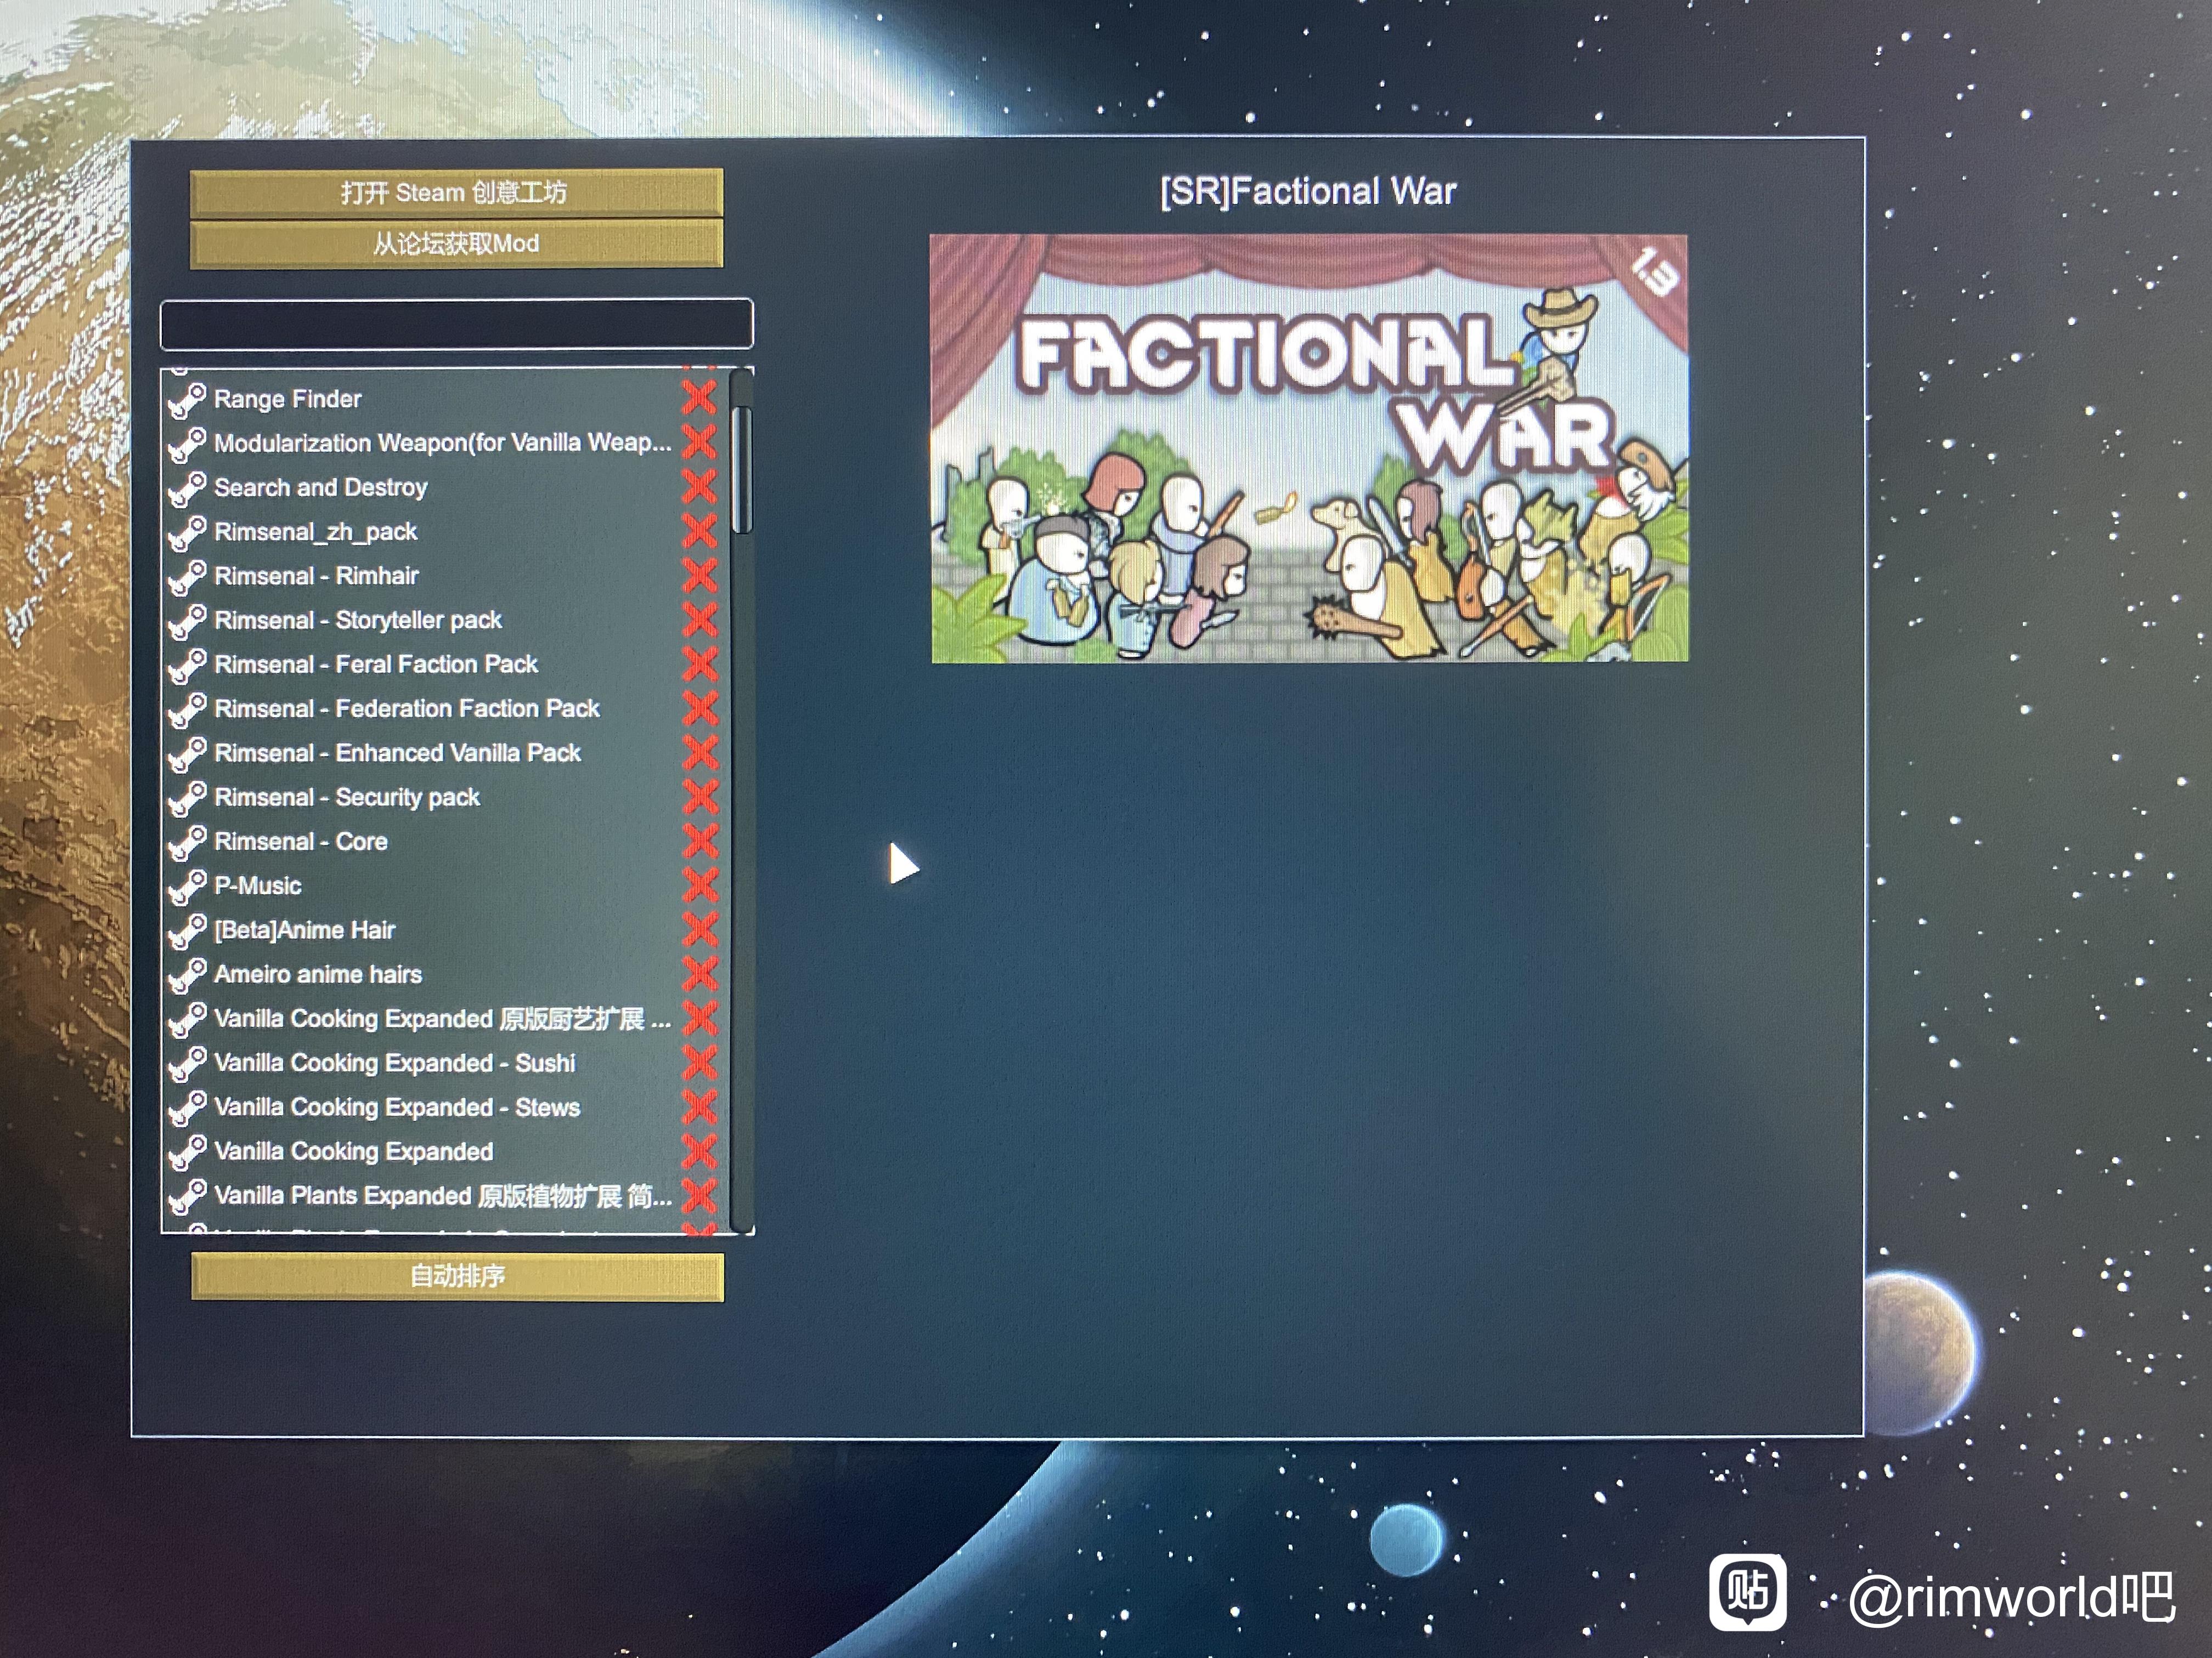Image resolution: width=2212 pixels, height=1658 pixels.
Task: Click Steam icon beside Rimsenal - Federation Faction Pack
Action: (187, 709)
